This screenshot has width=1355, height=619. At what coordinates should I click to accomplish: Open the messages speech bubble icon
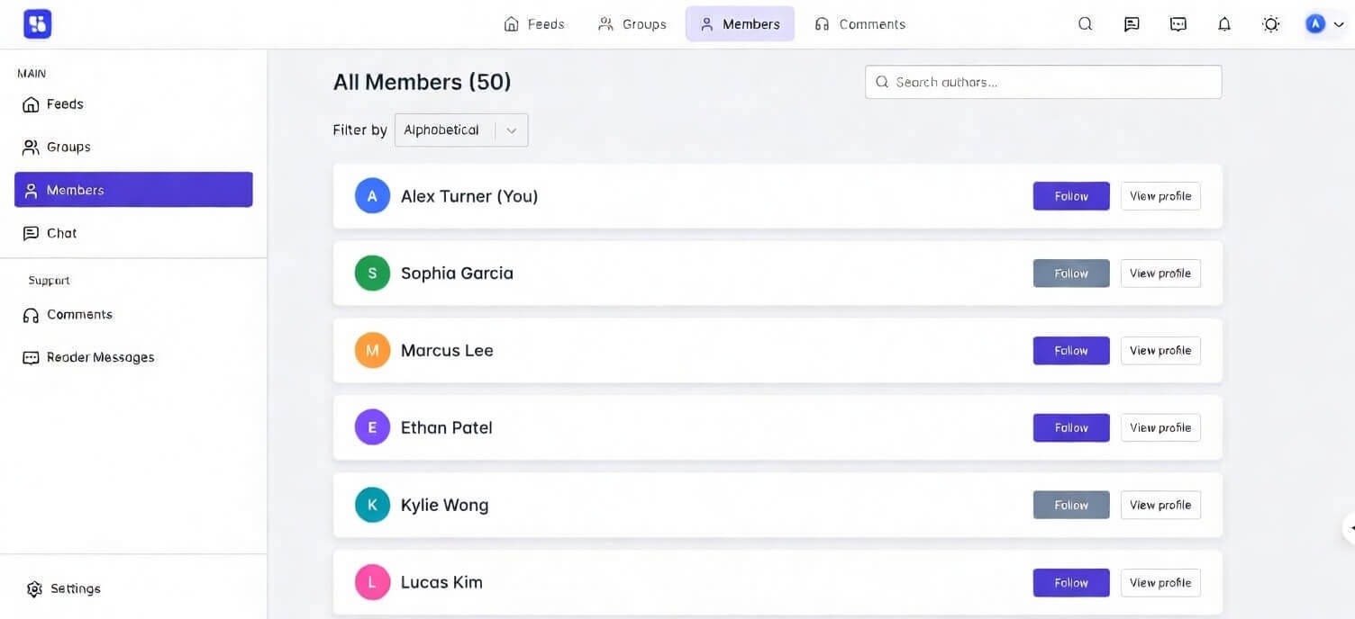(x=1132, y=24)
